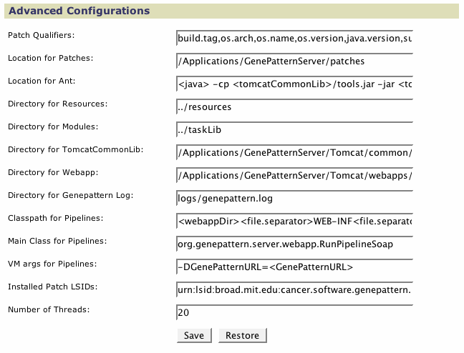Click the VM args for Pipelines field
This screenshot has height=353, width=464.
[294, 267]
